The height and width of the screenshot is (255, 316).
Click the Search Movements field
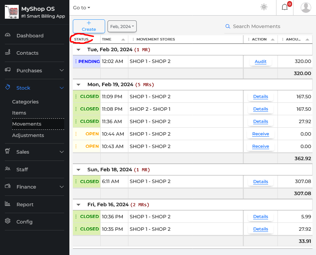tap(267, 26)
